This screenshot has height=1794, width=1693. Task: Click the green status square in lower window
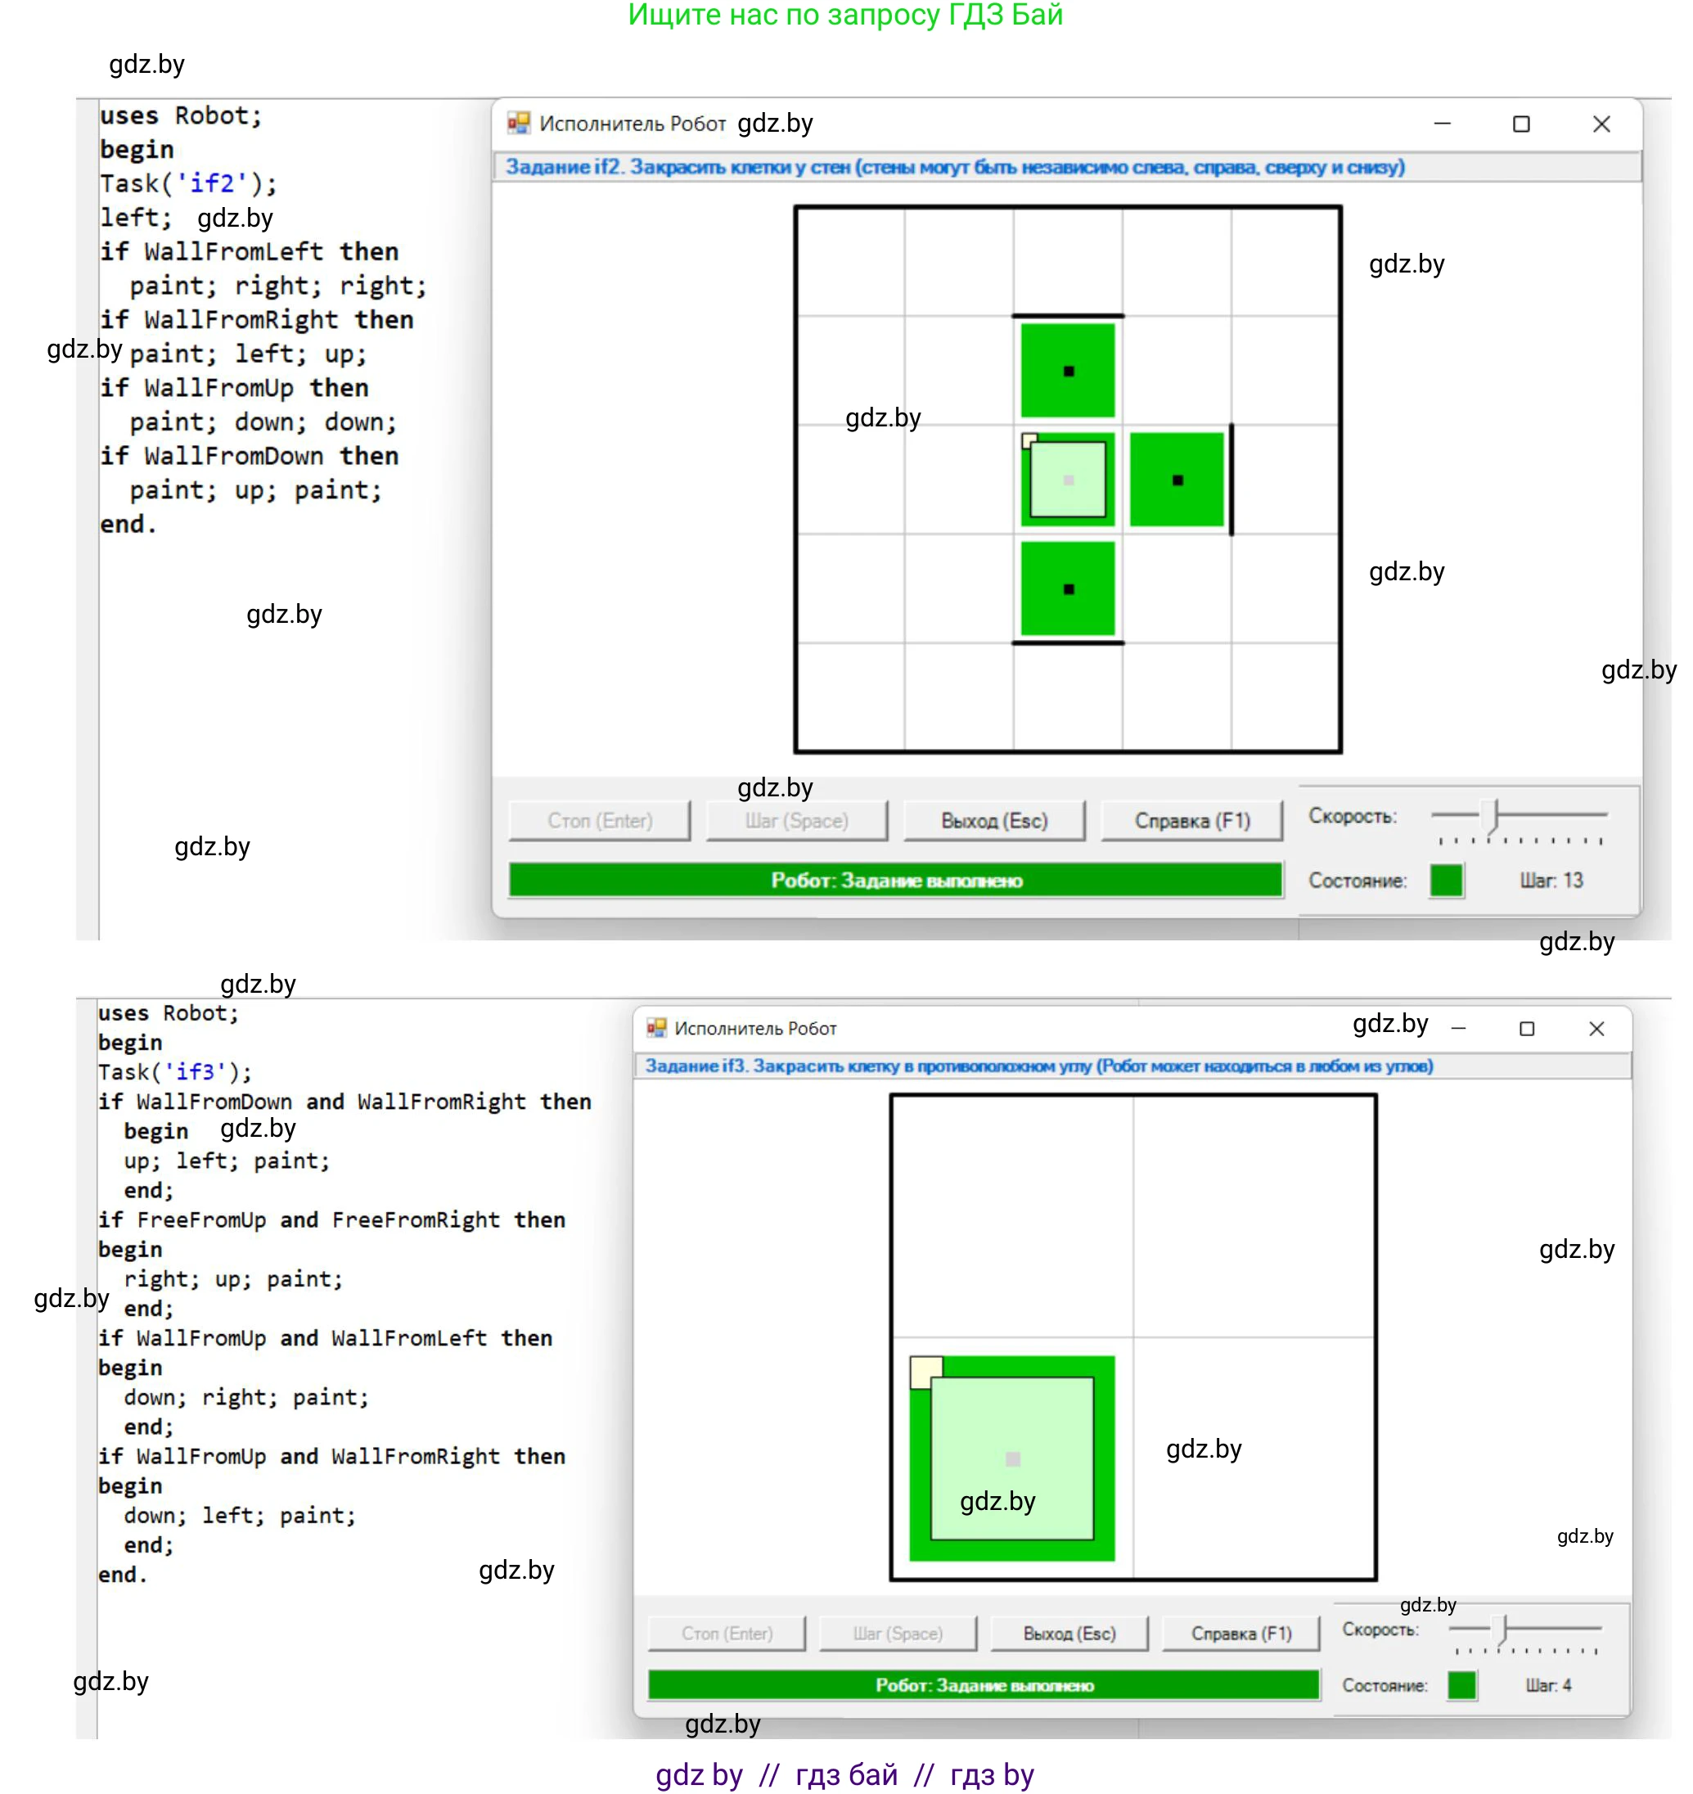1461,1685
